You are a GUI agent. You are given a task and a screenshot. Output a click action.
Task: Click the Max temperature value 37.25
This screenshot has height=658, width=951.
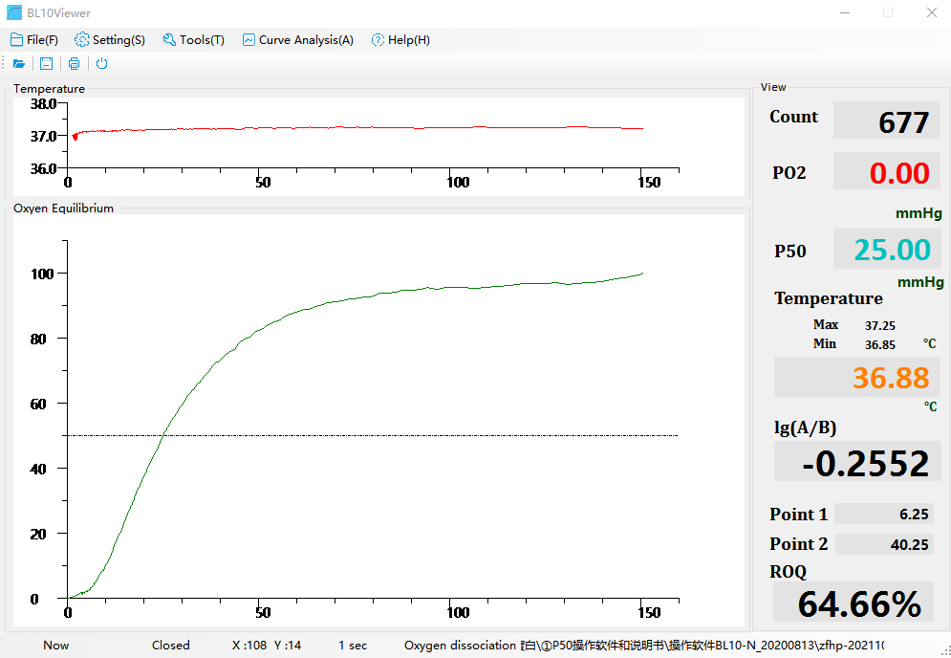880,326
